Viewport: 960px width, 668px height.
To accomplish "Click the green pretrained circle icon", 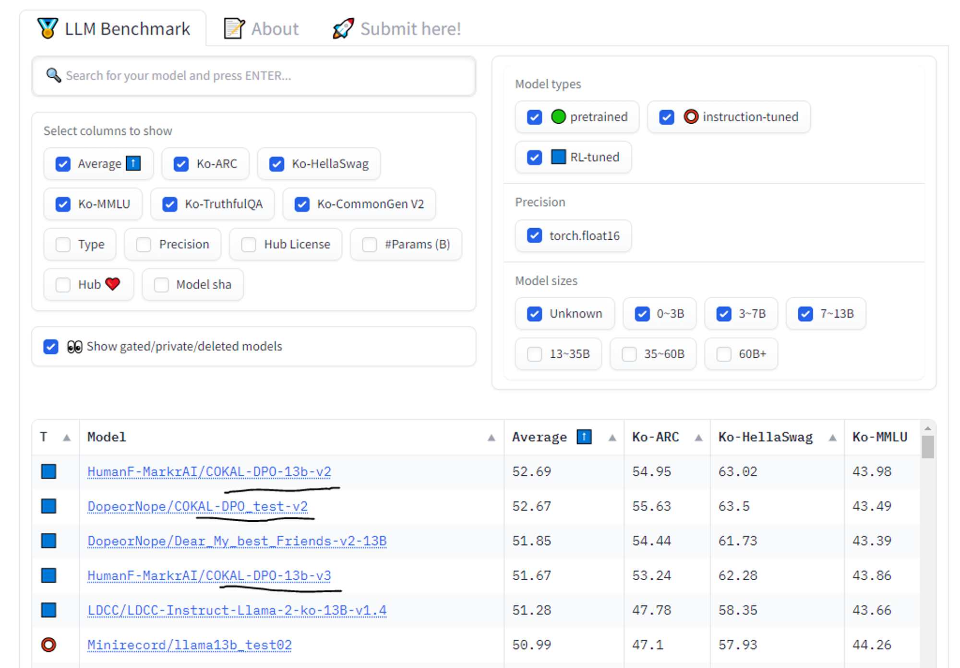I will click(x=558, y=117).
